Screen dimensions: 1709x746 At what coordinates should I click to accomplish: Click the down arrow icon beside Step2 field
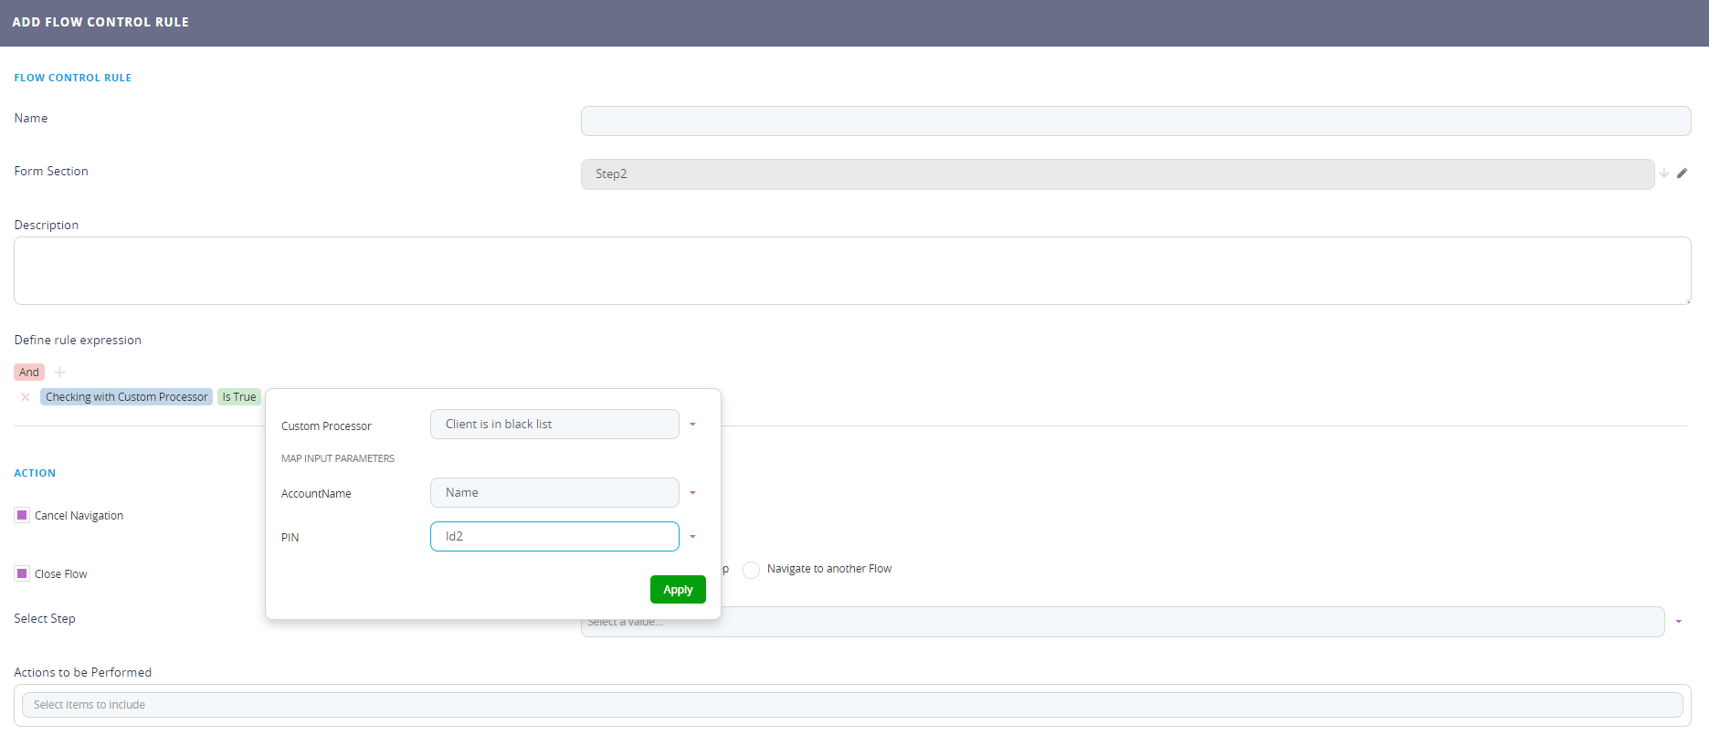pos(1664,173)
